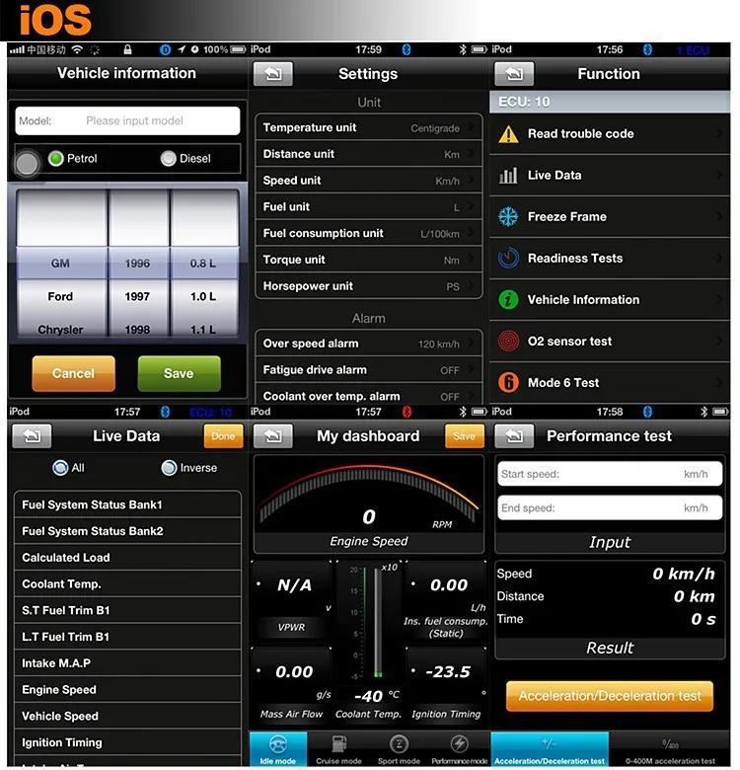This screenshot has height=770, width=740.
Task: Select the Freeze Frame snowflake icon
Action: pos(508,216)
